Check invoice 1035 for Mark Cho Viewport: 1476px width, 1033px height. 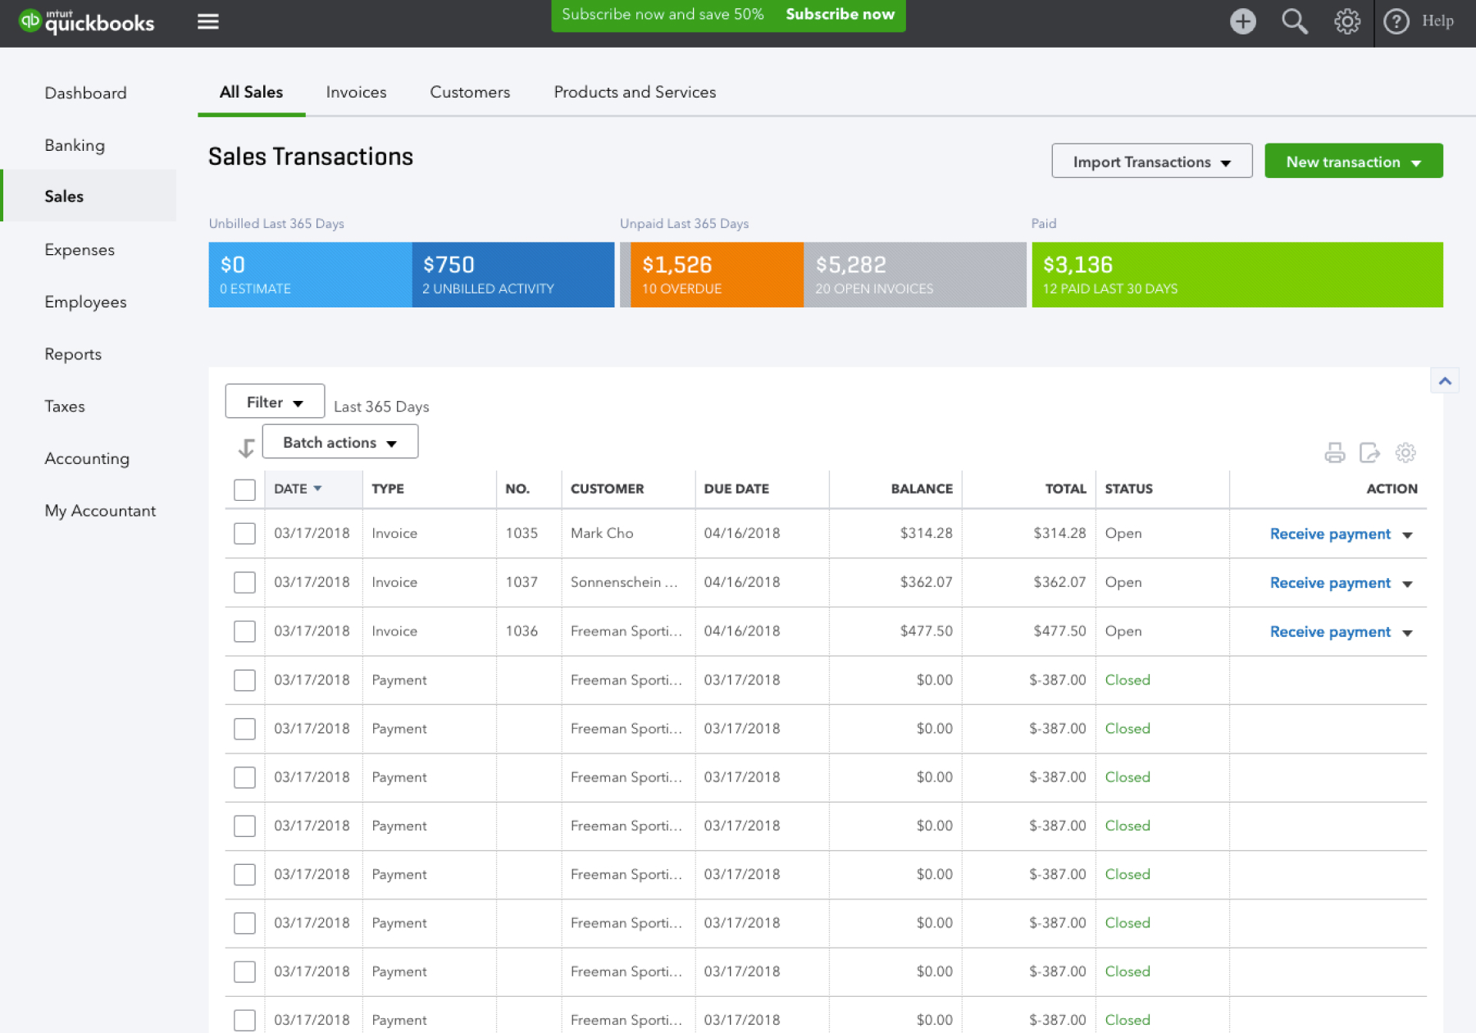244,533
